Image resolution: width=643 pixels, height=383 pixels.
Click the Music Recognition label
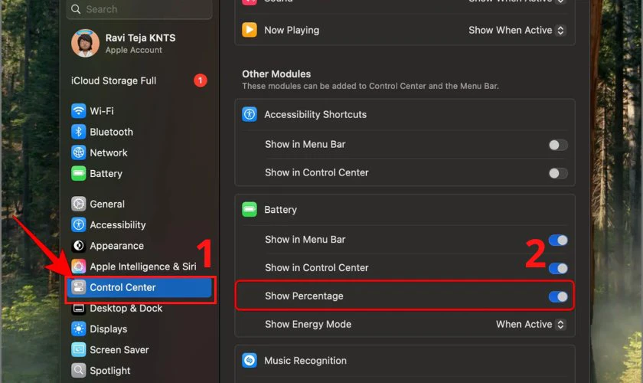(x=305, y=361)
